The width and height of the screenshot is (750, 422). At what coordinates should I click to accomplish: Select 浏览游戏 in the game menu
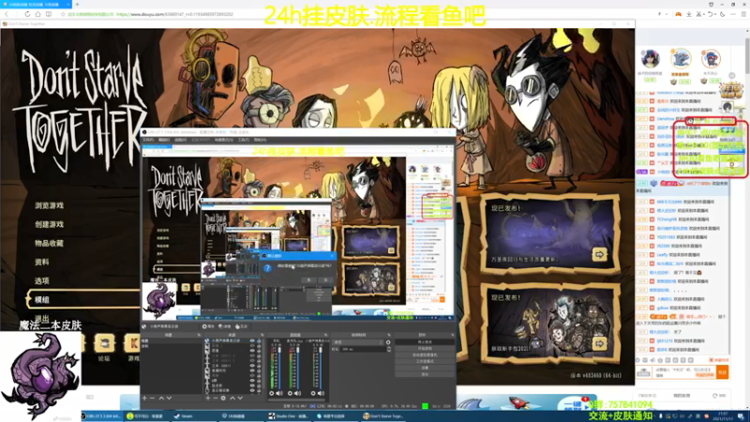click(49, 205)
